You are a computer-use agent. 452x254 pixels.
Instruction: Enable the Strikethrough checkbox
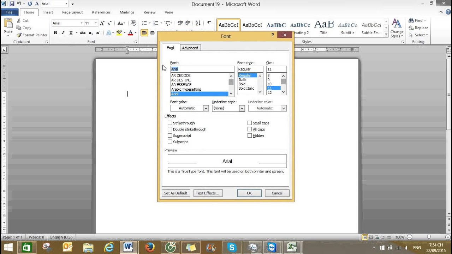coord(170,123)
